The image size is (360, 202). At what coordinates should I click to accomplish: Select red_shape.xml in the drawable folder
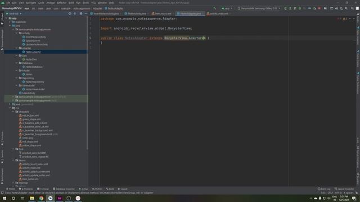click(x=30, y=142)
